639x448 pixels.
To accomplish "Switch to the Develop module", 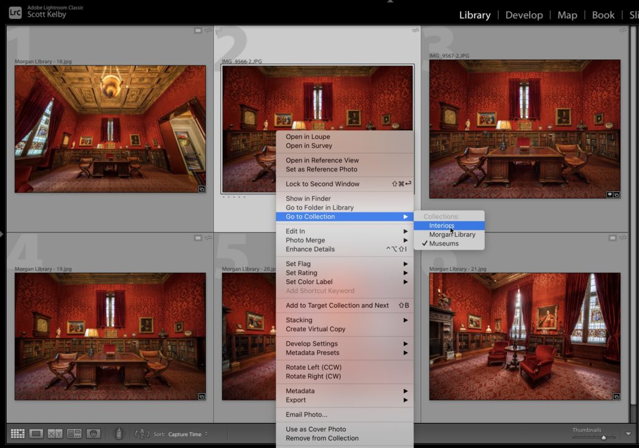I will coord(524,15).
